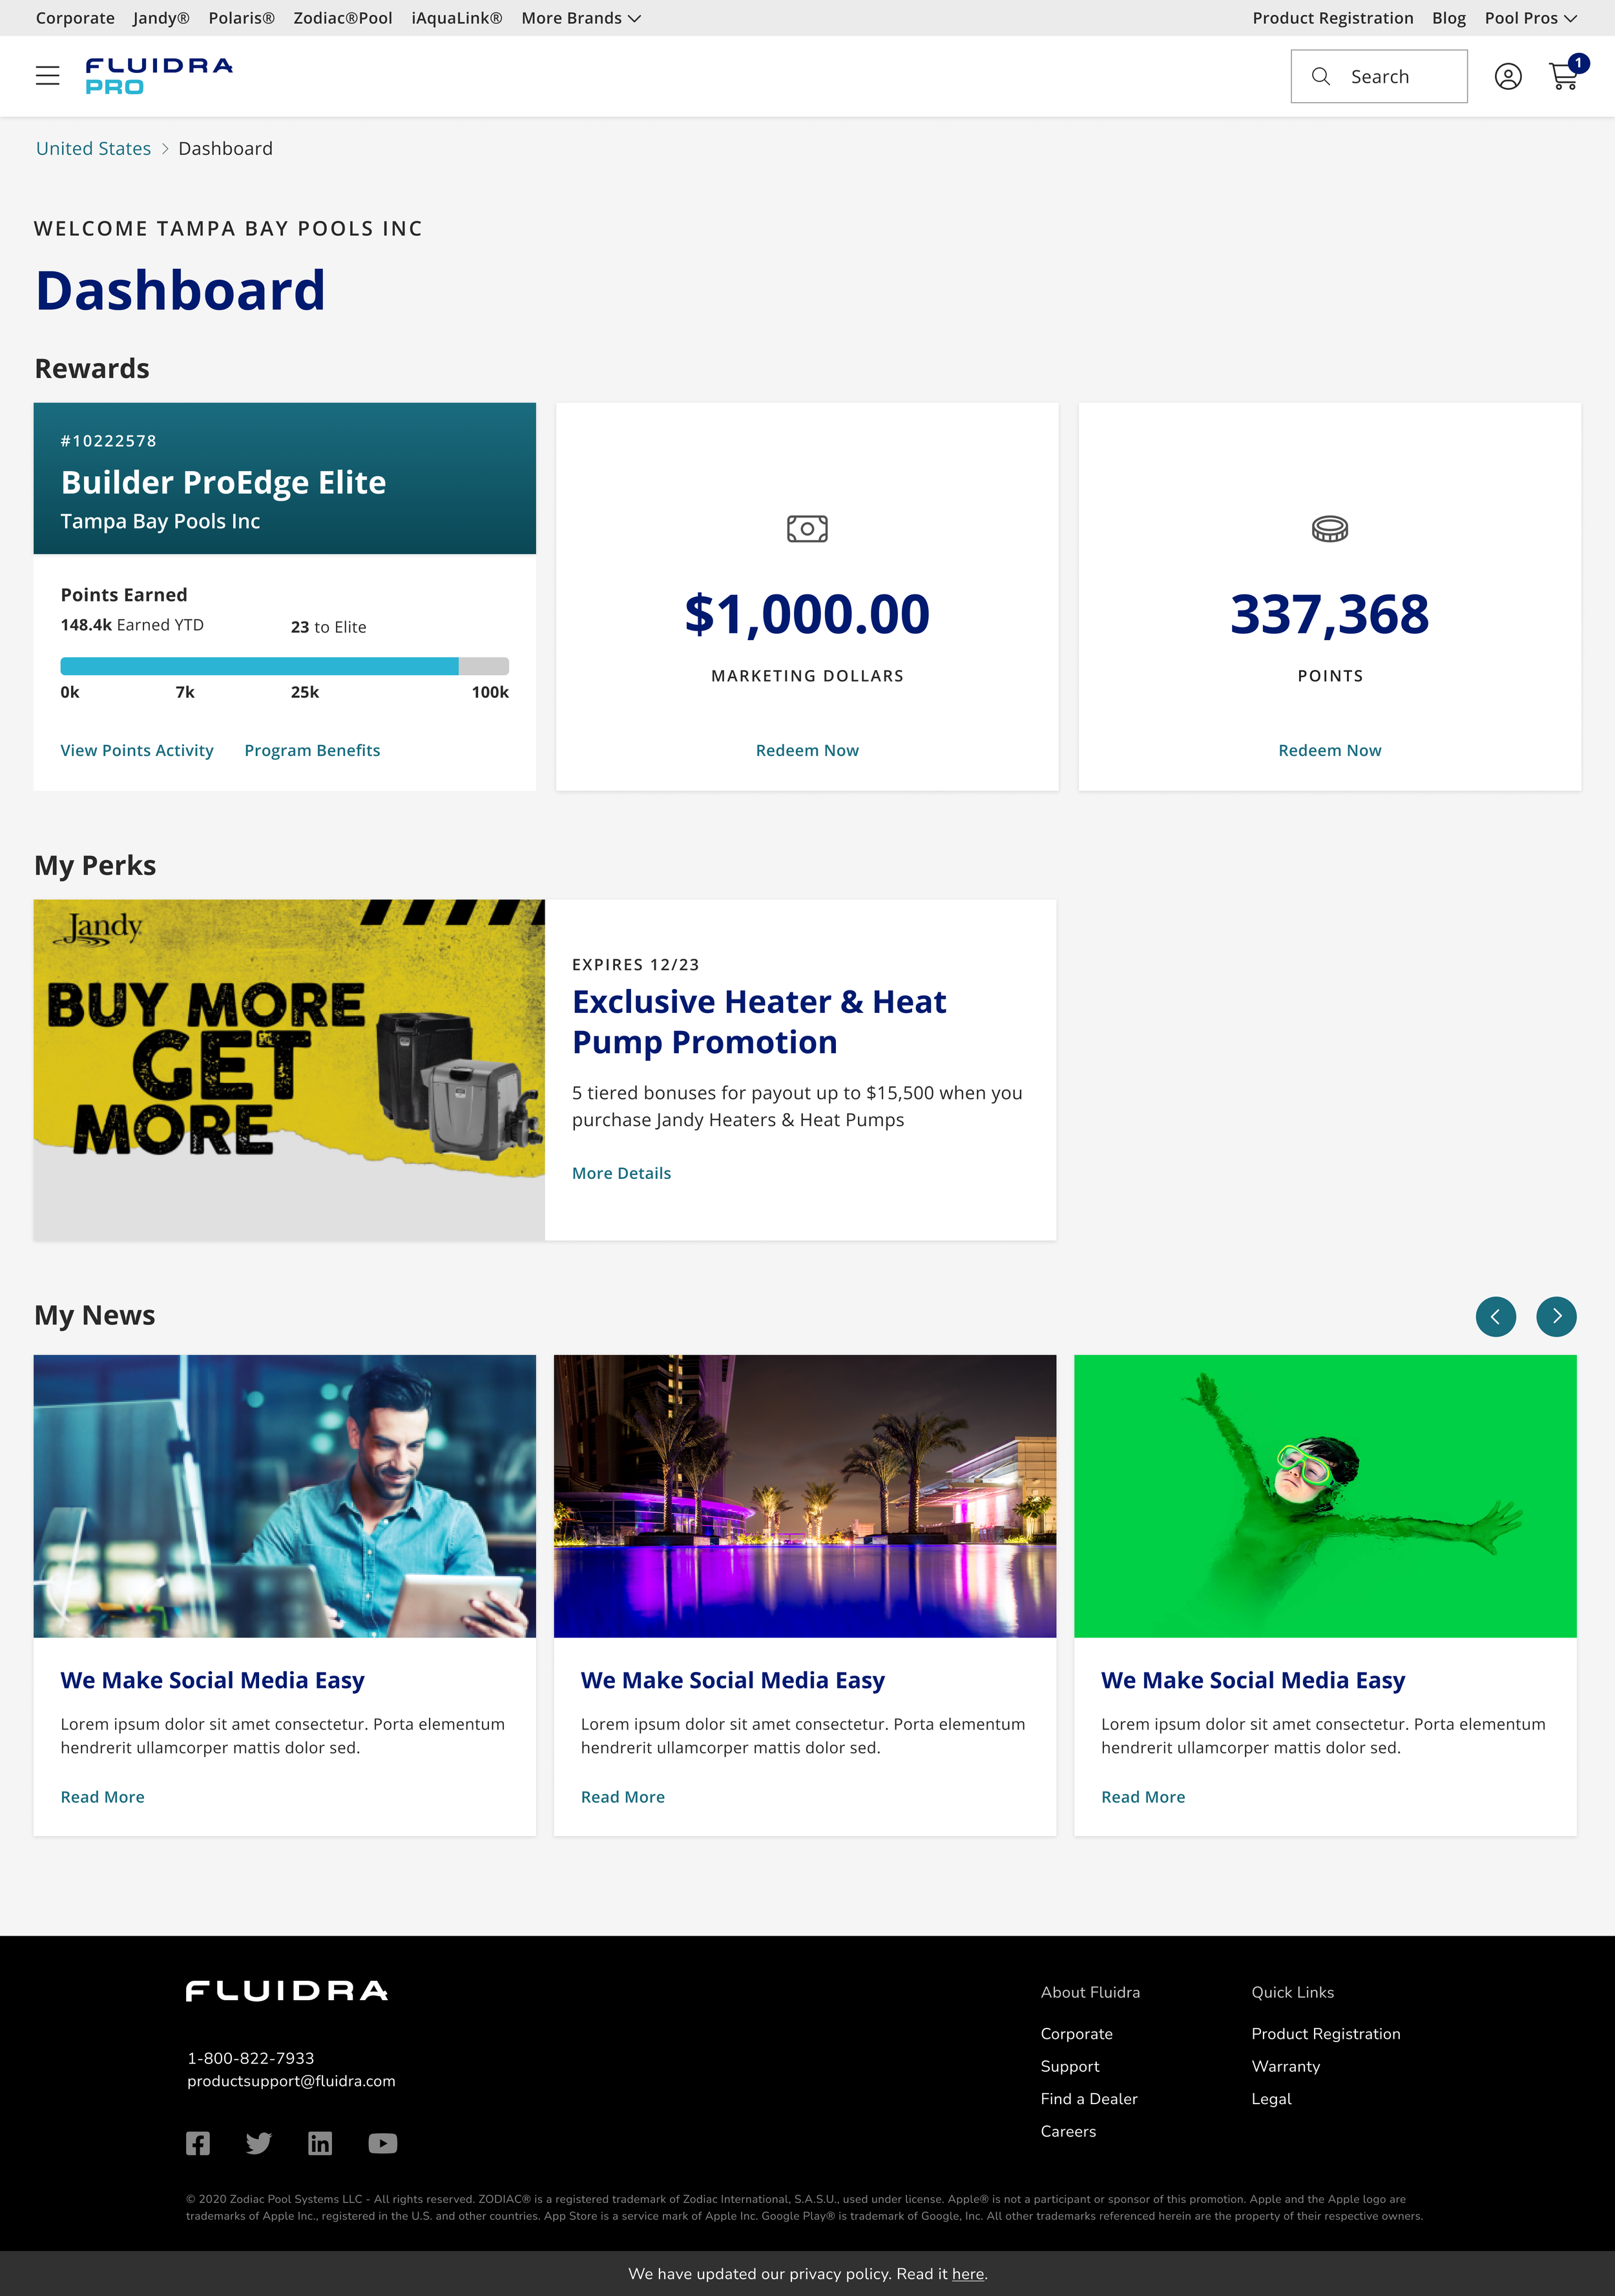Expand the Pool Pros dropdown

(x=1530, y=18)
